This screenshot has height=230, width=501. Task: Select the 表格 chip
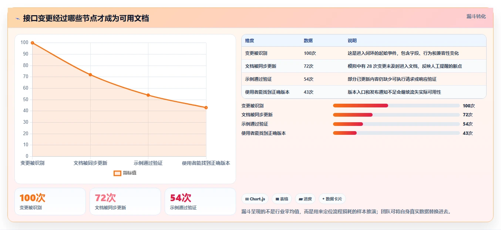[282, 199]
